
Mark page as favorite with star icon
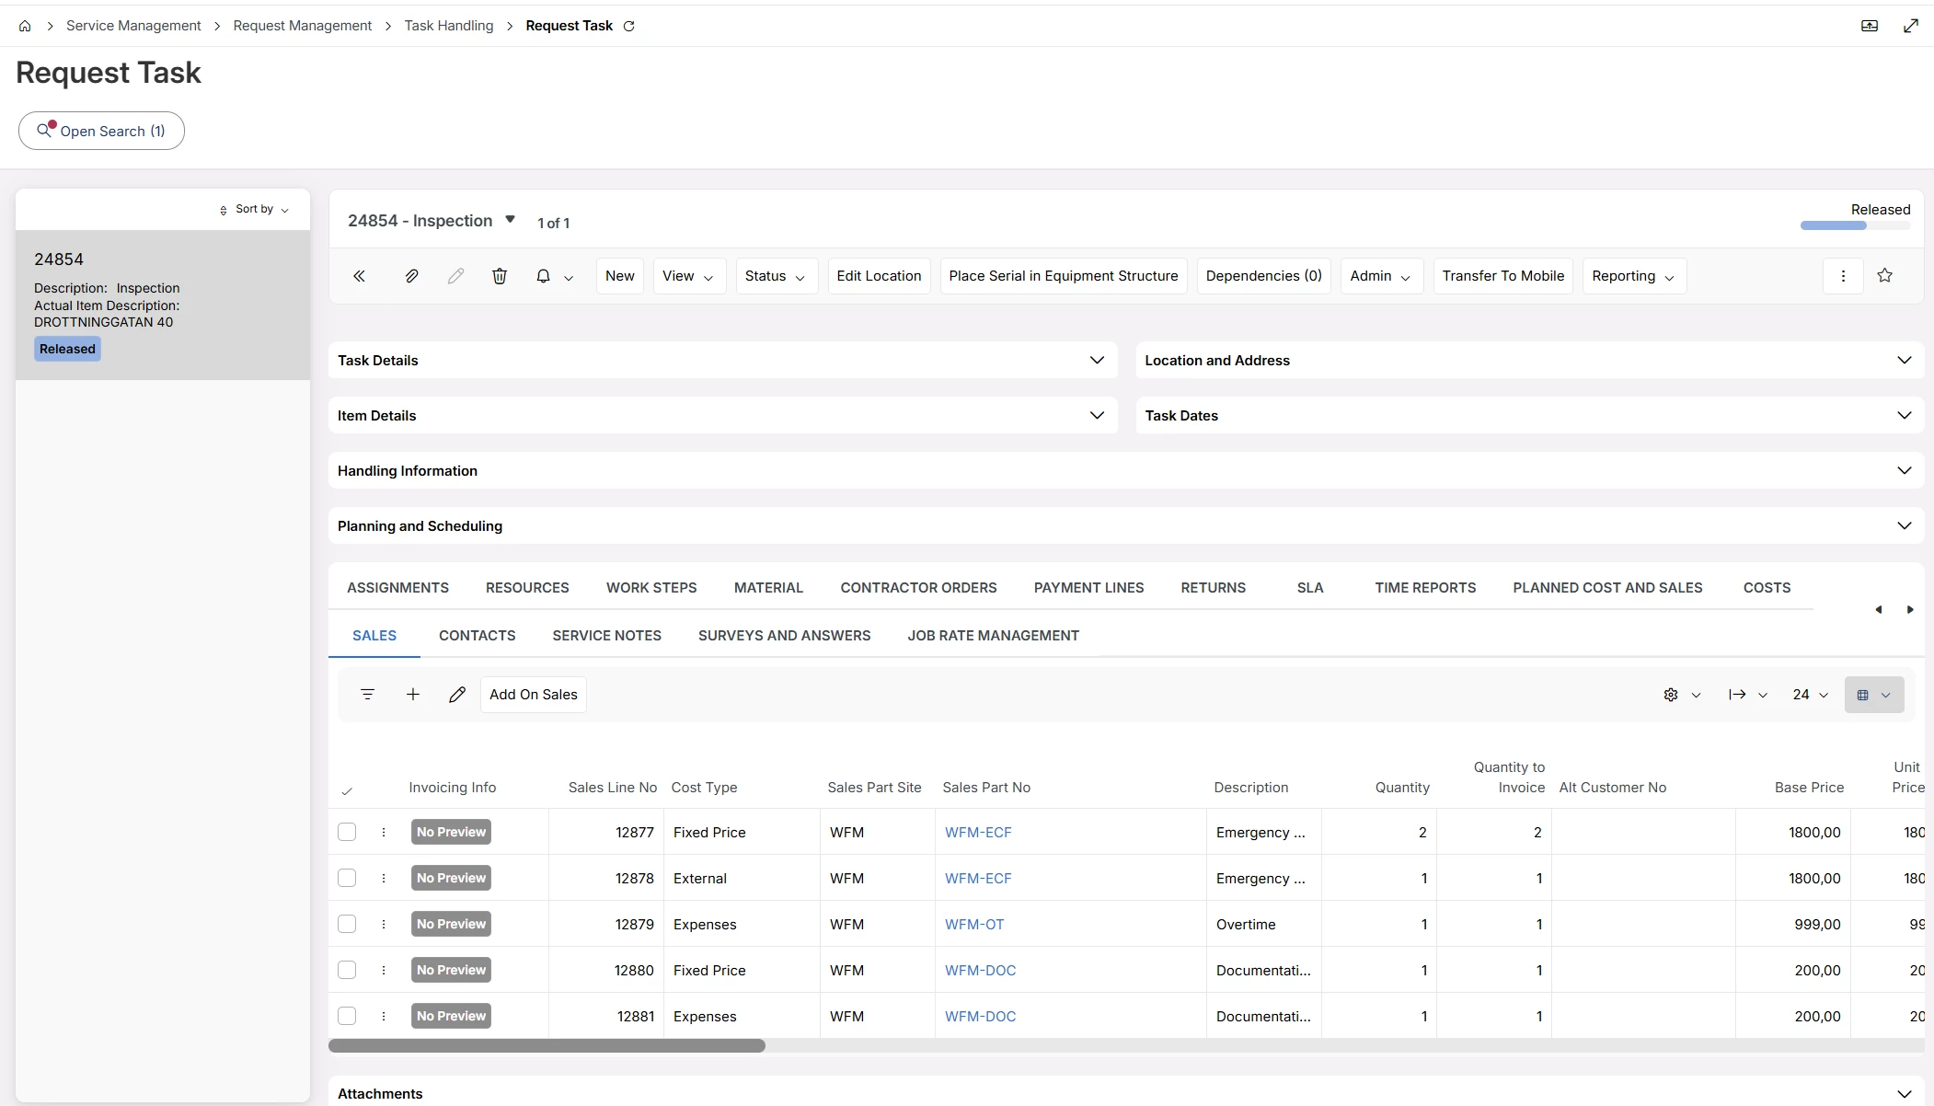point(1884,275)
